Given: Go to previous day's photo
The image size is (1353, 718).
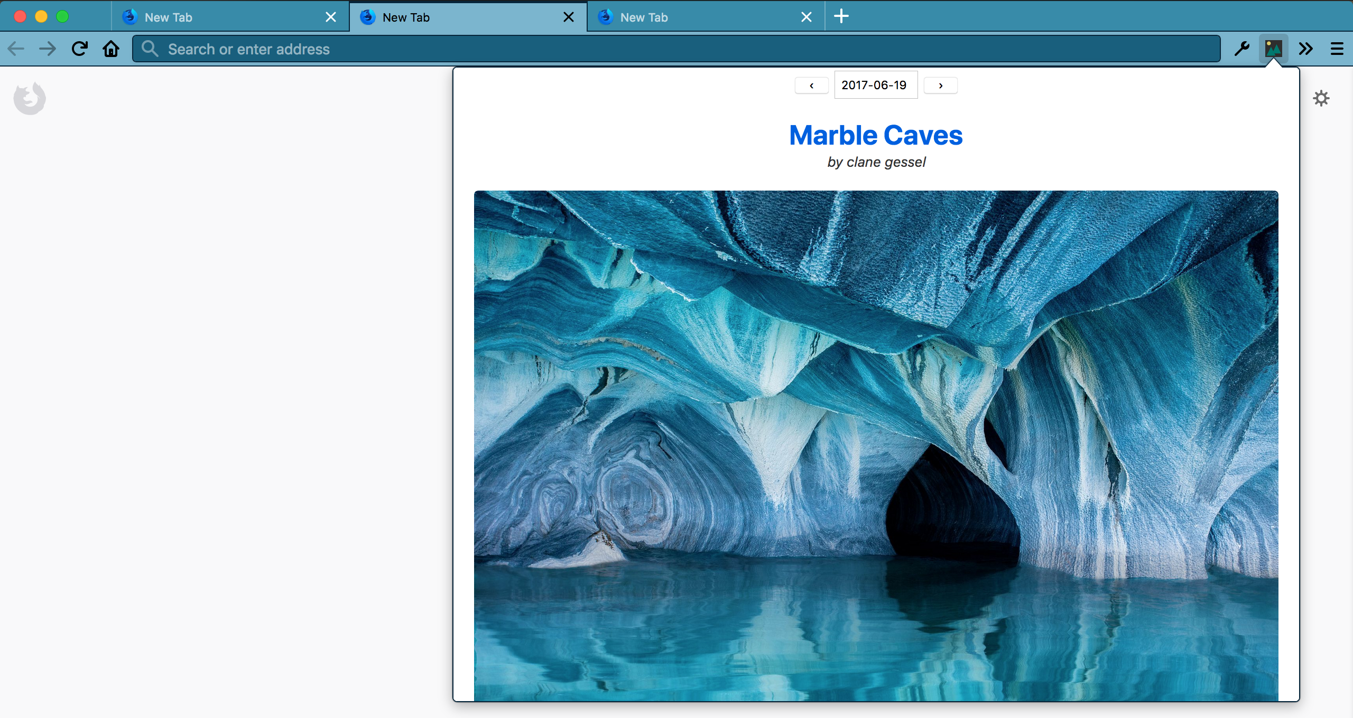Looking at the screenshot, I should pyautogui.click(x=811, y=86).
